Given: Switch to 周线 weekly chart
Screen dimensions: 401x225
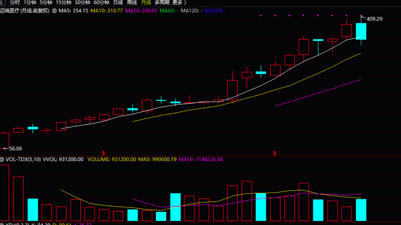Looking at the screenshot, I should 132,2.
